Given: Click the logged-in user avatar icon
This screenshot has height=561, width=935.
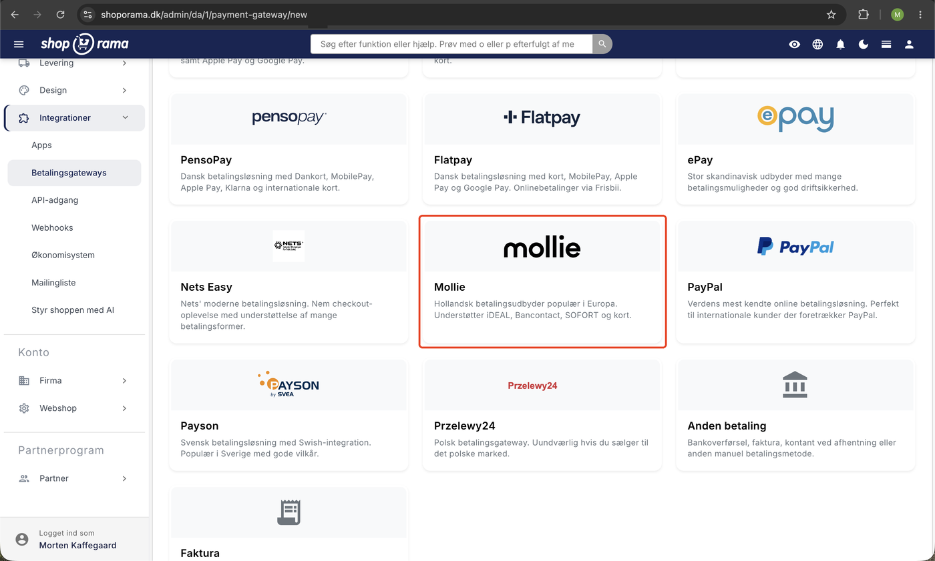Looking at the screenshot, I should 22,539.
